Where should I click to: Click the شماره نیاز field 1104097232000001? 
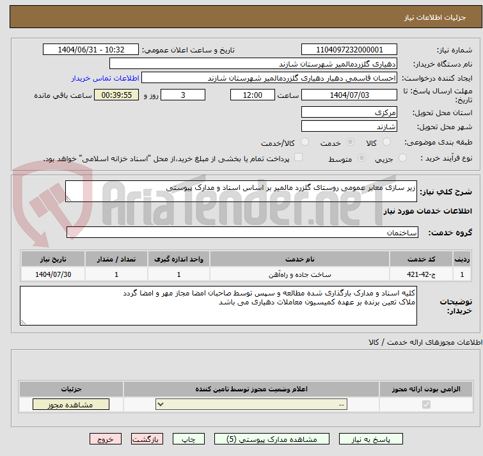pyautogui.click(x=349, y=50)
